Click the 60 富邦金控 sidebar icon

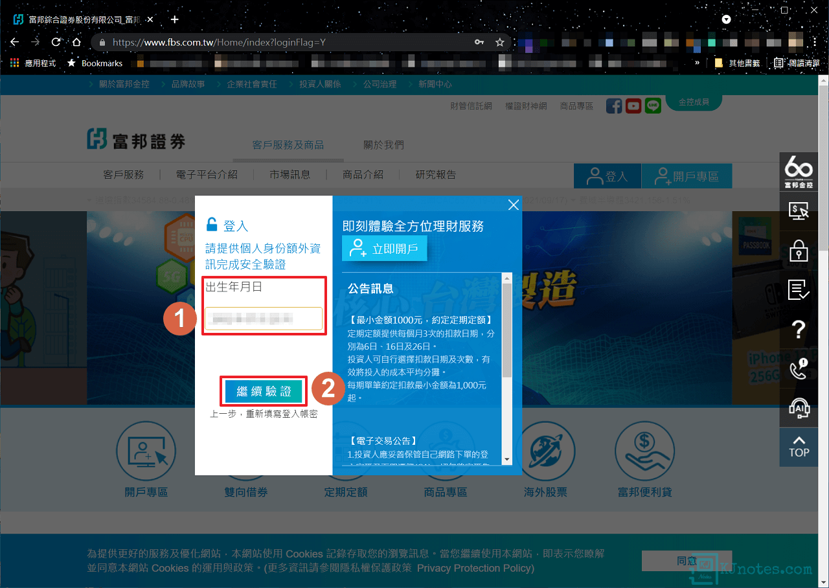point(799,173)
